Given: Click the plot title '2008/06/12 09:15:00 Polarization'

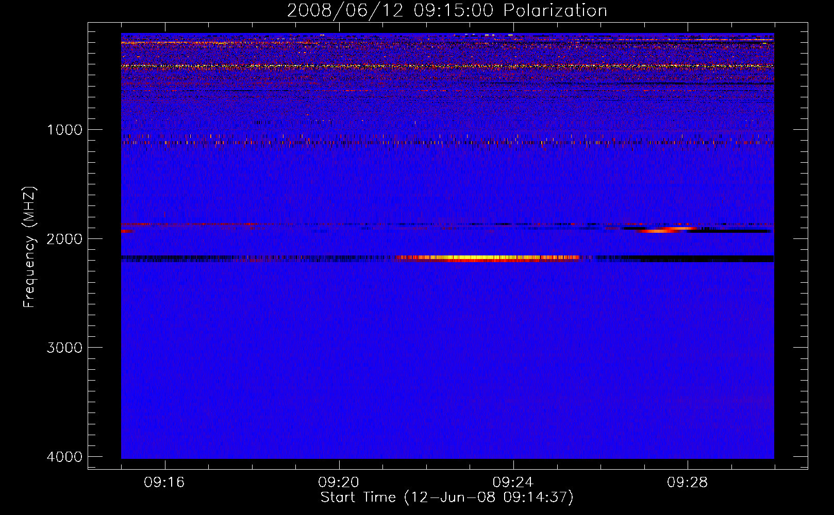Looking at the screenshot, I should point(447,10).
